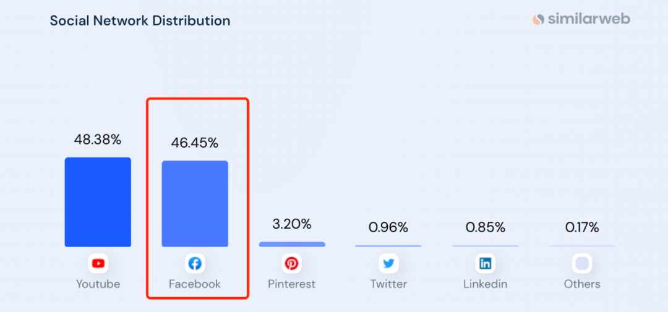This screenshot has height=312, width=668.
Task: Select the Pinterest icon
Action: click(x=292, y=264)
